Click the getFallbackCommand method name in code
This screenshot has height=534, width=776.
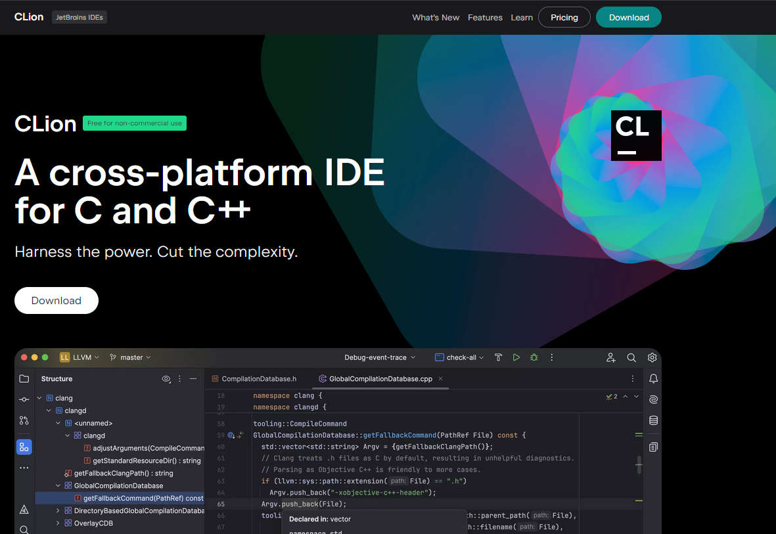coord(400,435)
